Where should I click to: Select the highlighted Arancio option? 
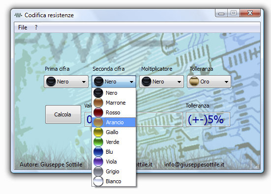(114, 122)
